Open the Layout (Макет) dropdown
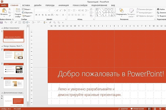Viewport: 166px width, 110px height. pyautogui.click(x=26, y=9)
